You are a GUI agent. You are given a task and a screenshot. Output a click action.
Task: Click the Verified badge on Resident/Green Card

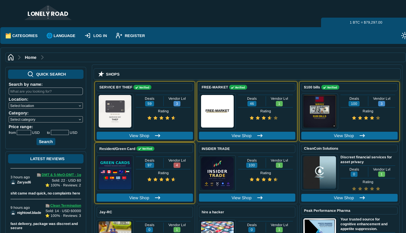(x=145, y=149)
